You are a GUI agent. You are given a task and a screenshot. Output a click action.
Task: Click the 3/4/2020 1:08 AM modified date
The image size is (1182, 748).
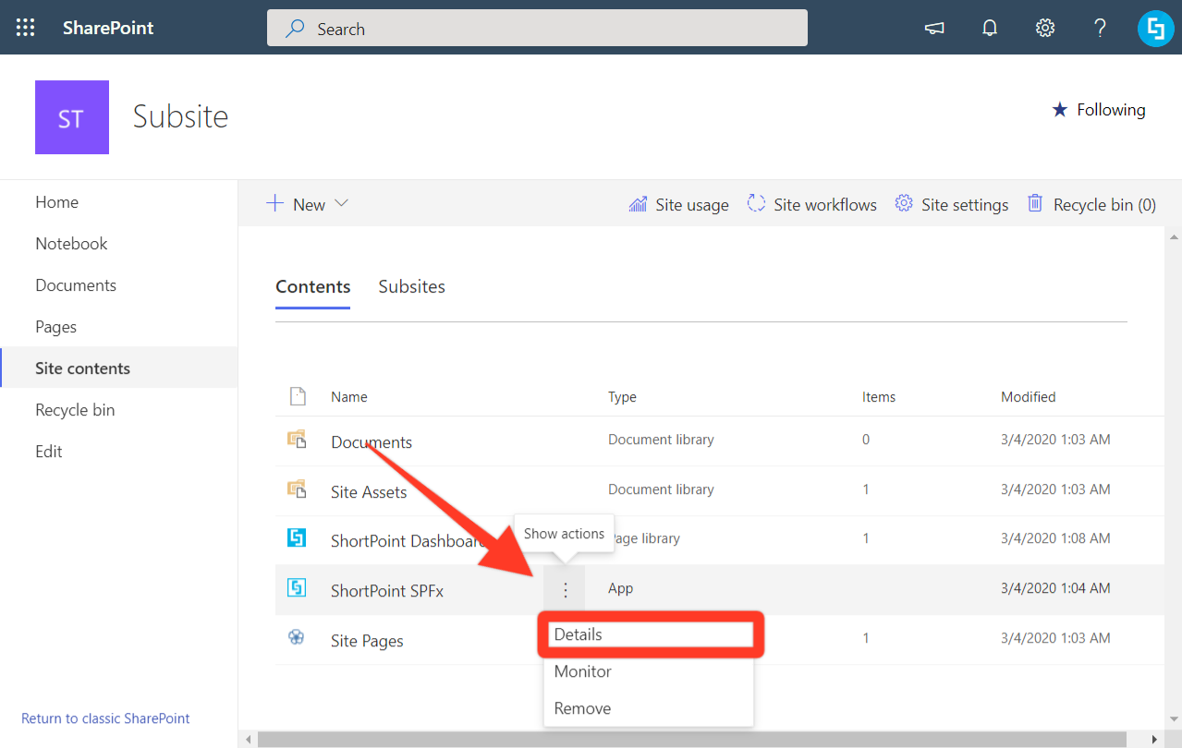[1055, 538]
